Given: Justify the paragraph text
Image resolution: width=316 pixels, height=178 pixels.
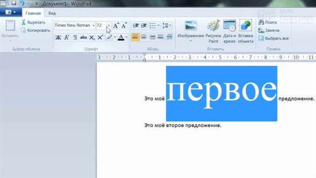Looking at the screenshot, I should point(160,37).
